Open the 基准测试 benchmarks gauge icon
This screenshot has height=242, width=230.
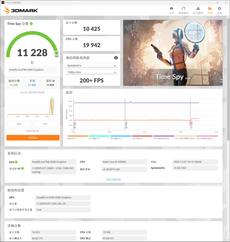coord(183,9)
